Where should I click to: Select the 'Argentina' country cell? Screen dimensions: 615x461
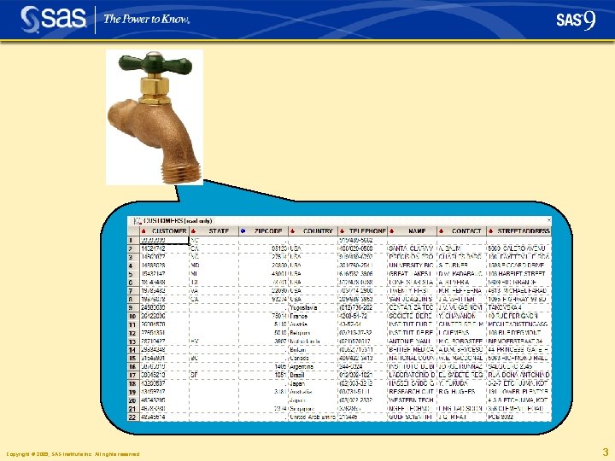[313, 366]
